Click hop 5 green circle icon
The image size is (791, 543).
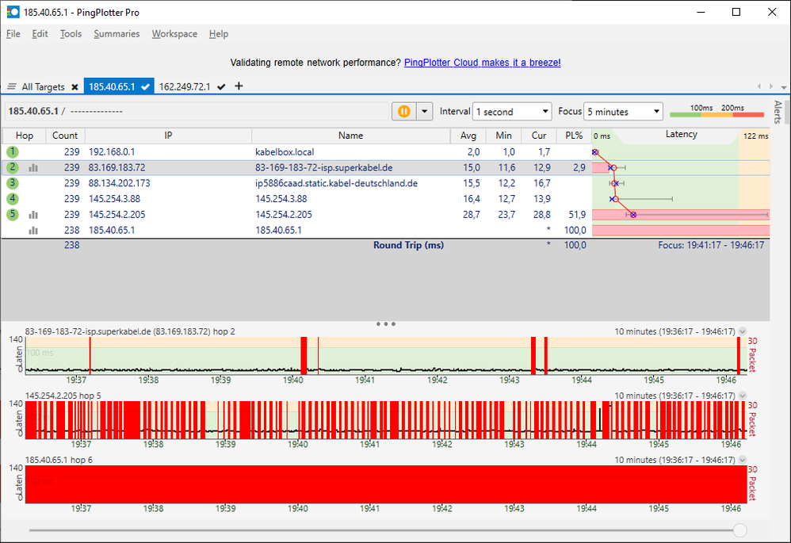click(x=13, y=215)
